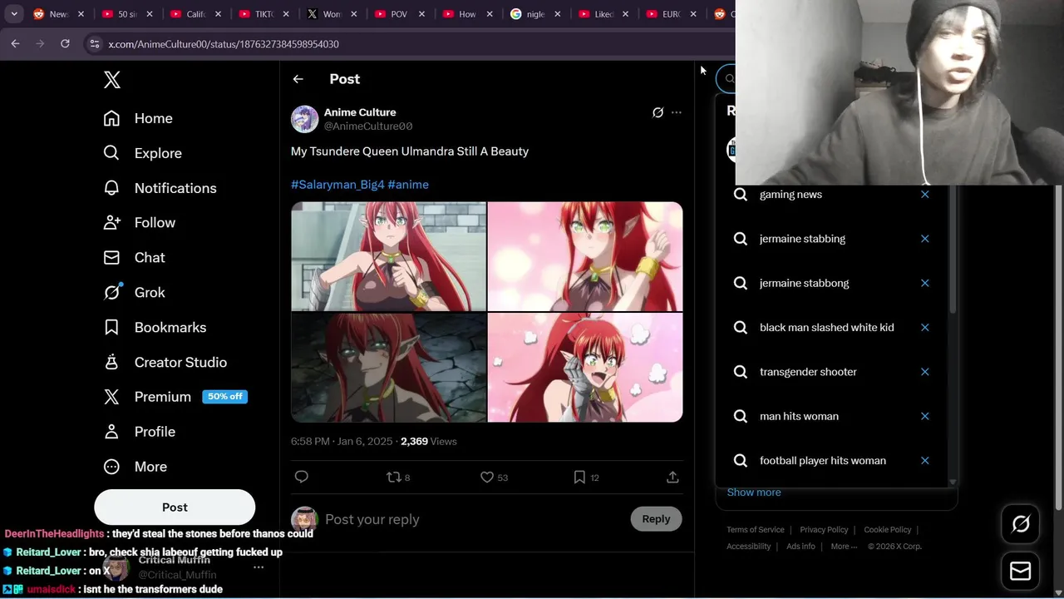
Task: Remove the gaming news recent search
Action: point(924,194)
